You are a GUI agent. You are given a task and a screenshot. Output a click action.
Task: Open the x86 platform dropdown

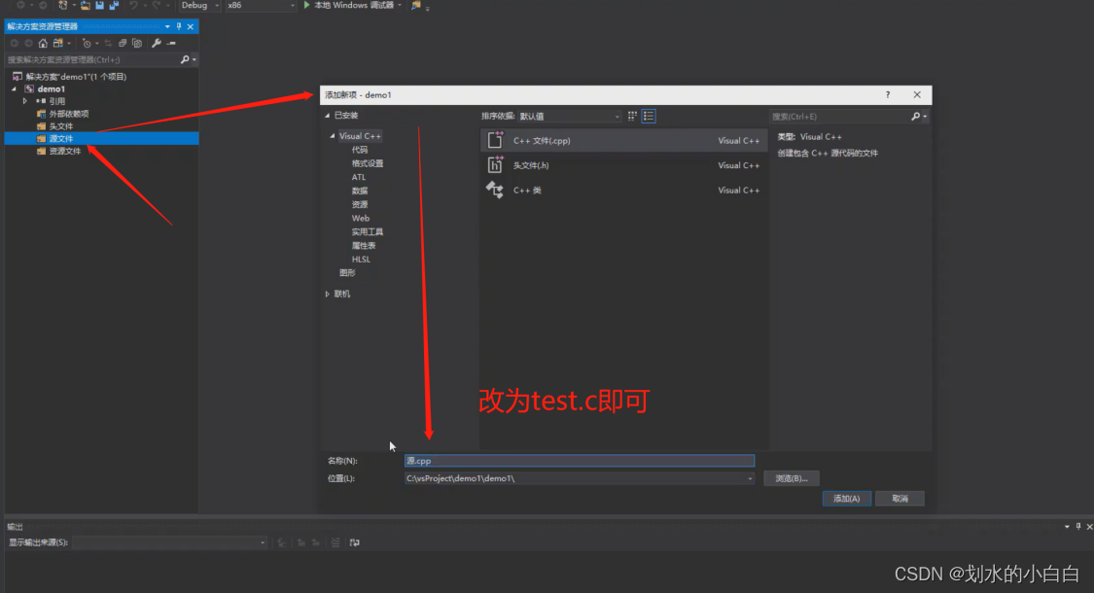tap(293, 6)
